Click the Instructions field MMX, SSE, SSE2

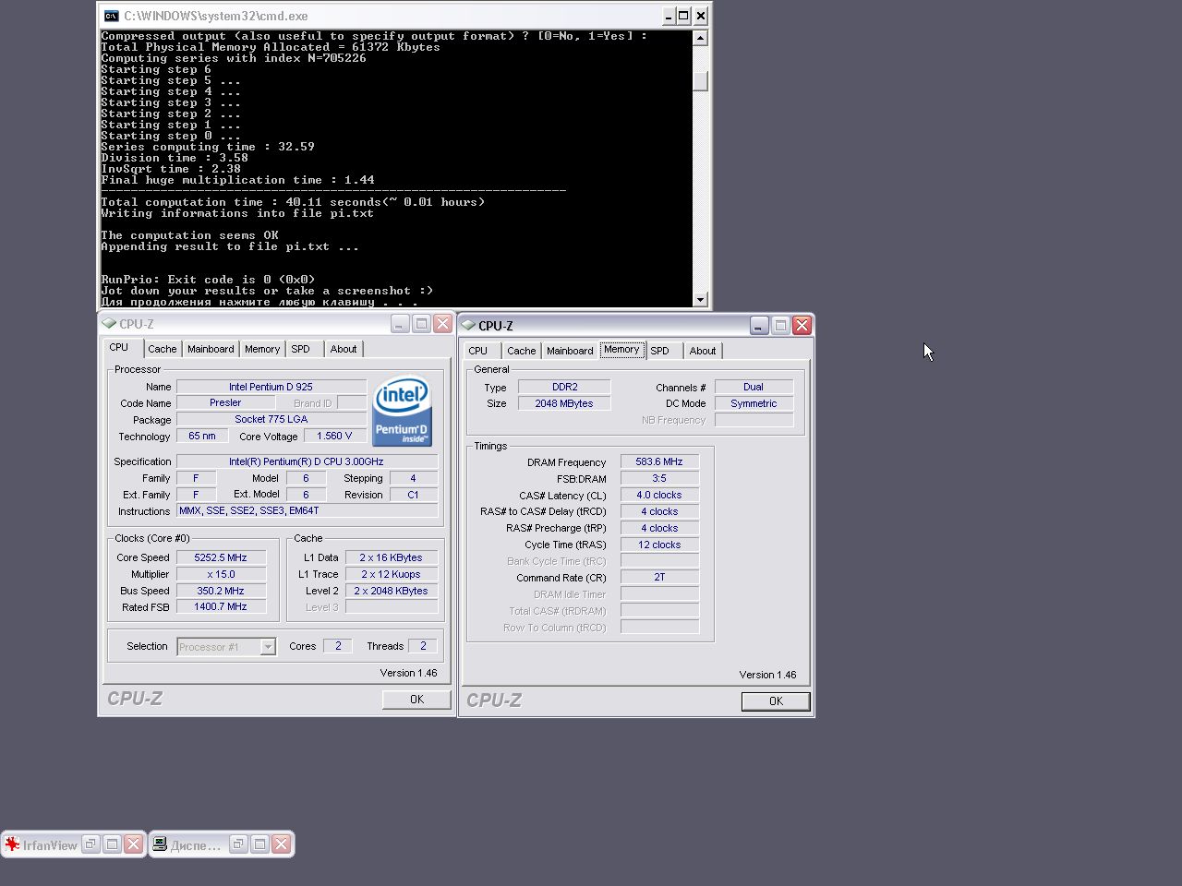pos(308,510)
